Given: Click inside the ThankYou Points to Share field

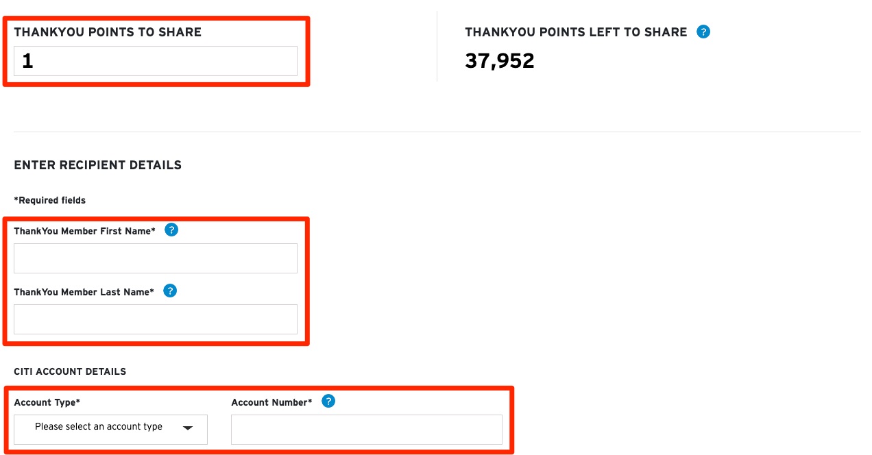Looking at the screenshot, I should click(x=156, y=60).
